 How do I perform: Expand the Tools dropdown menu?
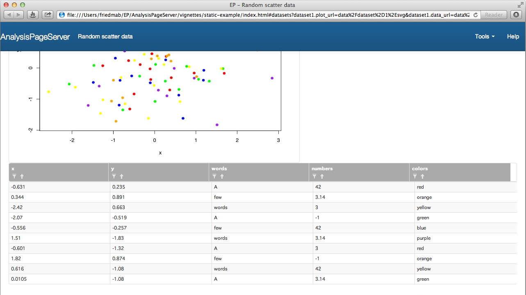[x=485, y=36]
